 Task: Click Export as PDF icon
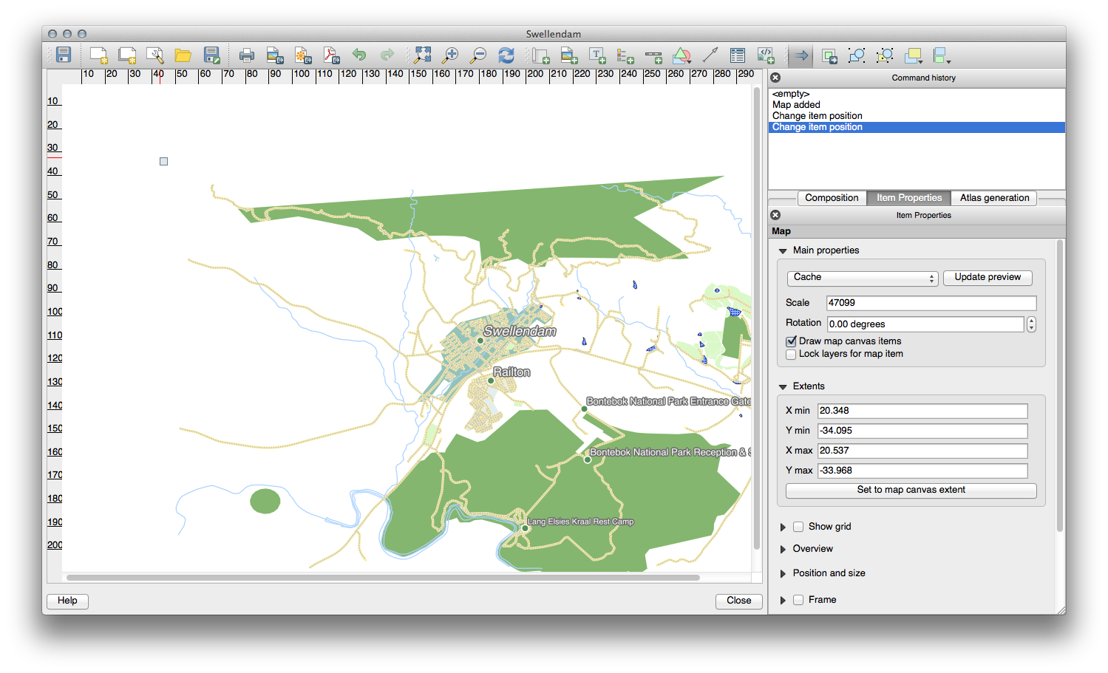[x=331, y=55]
